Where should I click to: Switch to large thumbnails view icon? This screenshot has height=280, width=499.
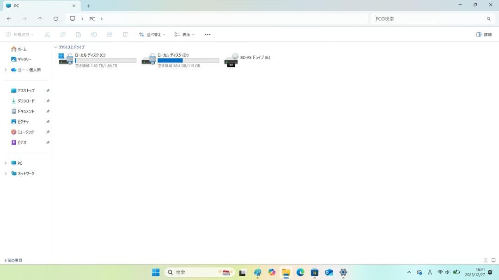pos(493,260)
